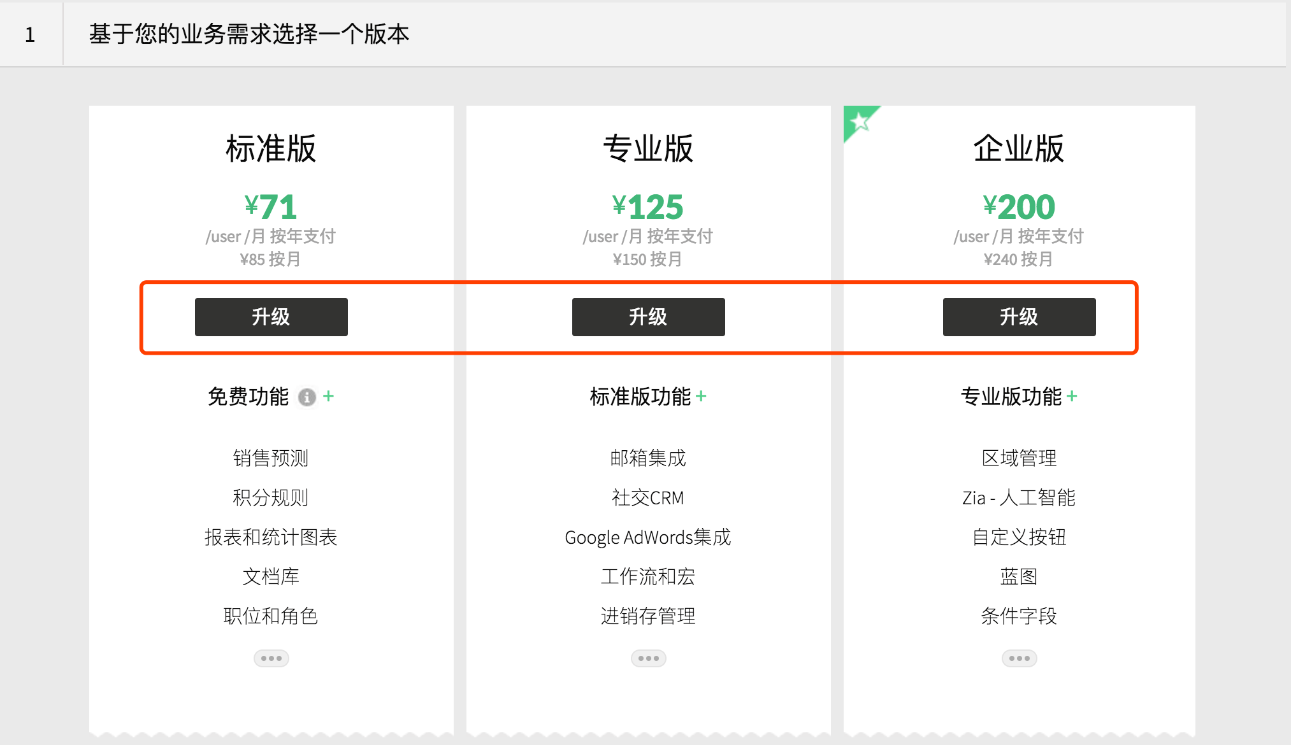This screenshot has width=1291, height=745.
Task: Click the 升级 button under 专业版
Action: [x=648, y=316]
